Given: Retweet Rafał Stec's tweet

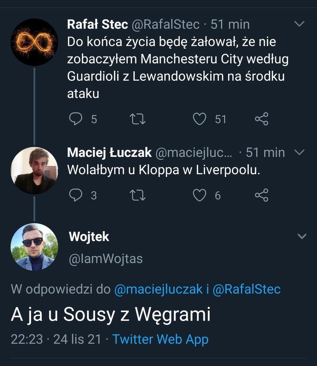Looking at the screenshot, I should click(137, 119).
